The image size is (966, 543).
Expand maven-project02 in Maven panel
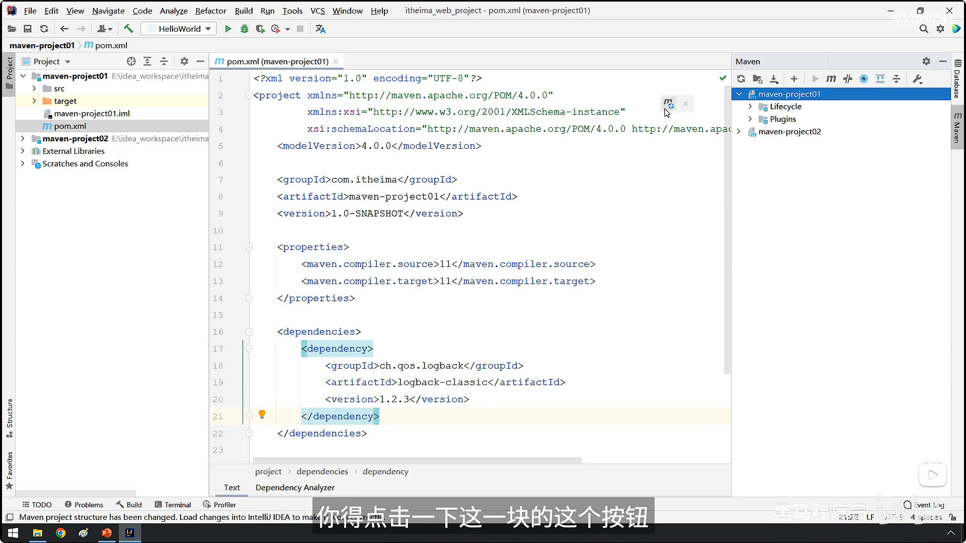coord(739,132)
